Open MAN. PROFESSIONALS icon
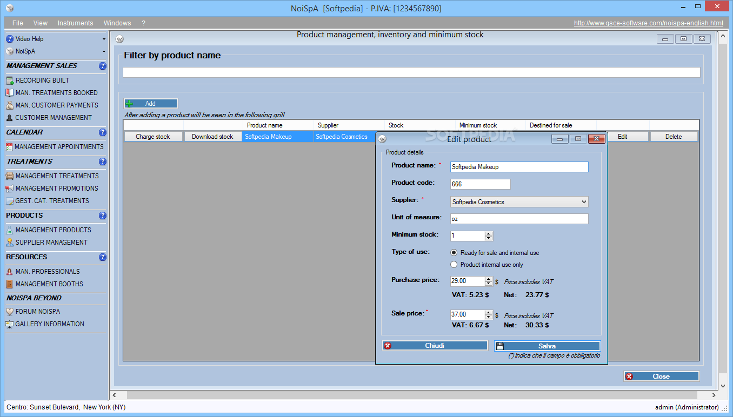Screen dimensions: 733x417 coord(10,272)
